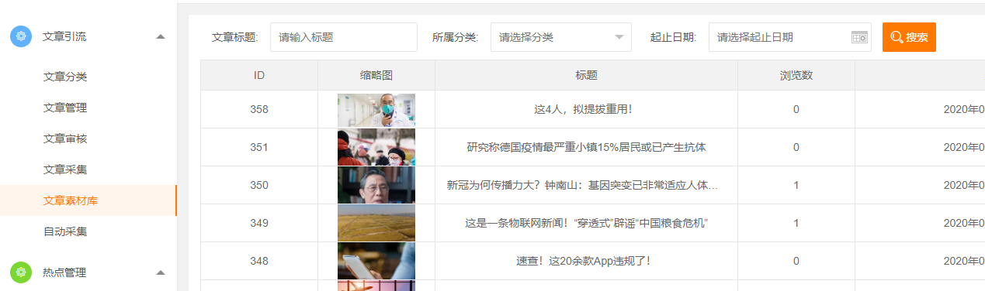Open 自动采集 in sidebar
This screenshot has height=291, width=985.
pos(65,231)
